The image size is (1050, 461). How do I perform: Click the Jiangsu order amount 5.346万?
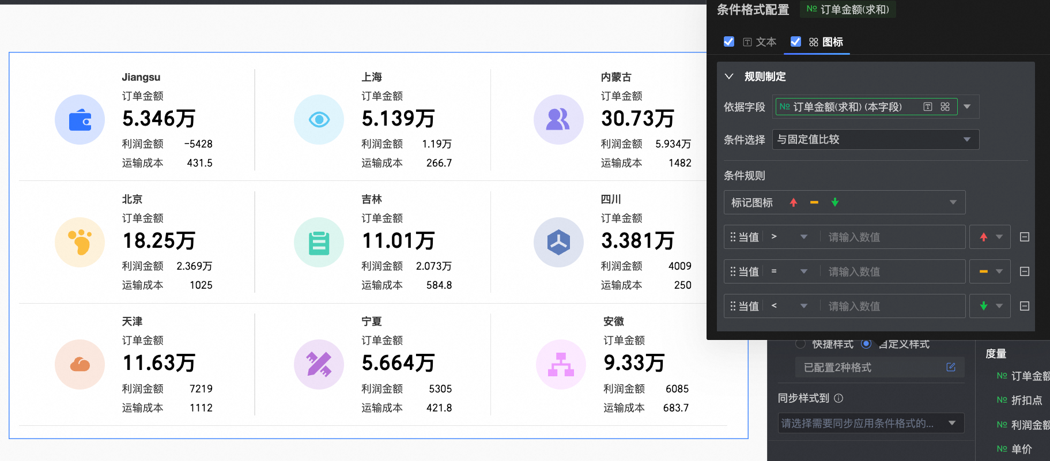pyautogui.click(x=159, y=119)
